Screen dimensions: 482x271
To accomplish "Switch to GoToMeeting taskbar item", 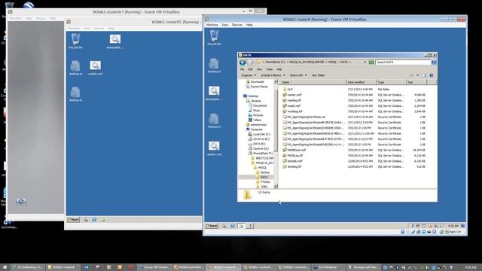I will coord(27,267).
